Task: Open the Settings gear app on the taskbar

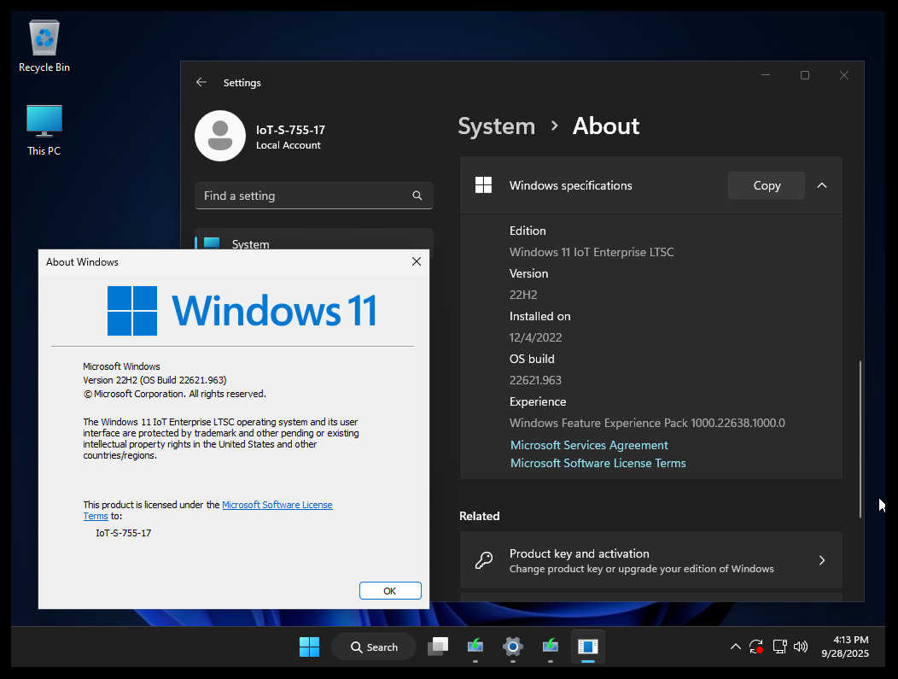Action: click(512, 647)
